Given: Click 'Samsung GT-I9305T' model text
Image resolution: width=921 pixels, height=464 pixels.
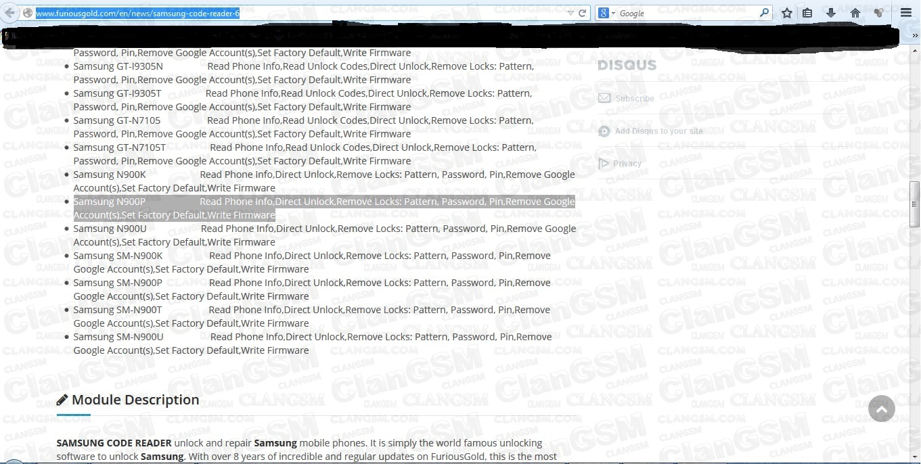Looking at the screenshot, I should coord(118,93).
